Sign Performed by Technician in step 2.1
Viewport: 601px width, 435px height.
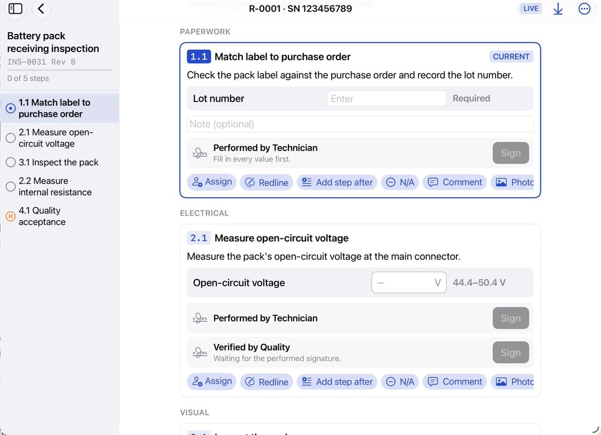click(510, 318)
